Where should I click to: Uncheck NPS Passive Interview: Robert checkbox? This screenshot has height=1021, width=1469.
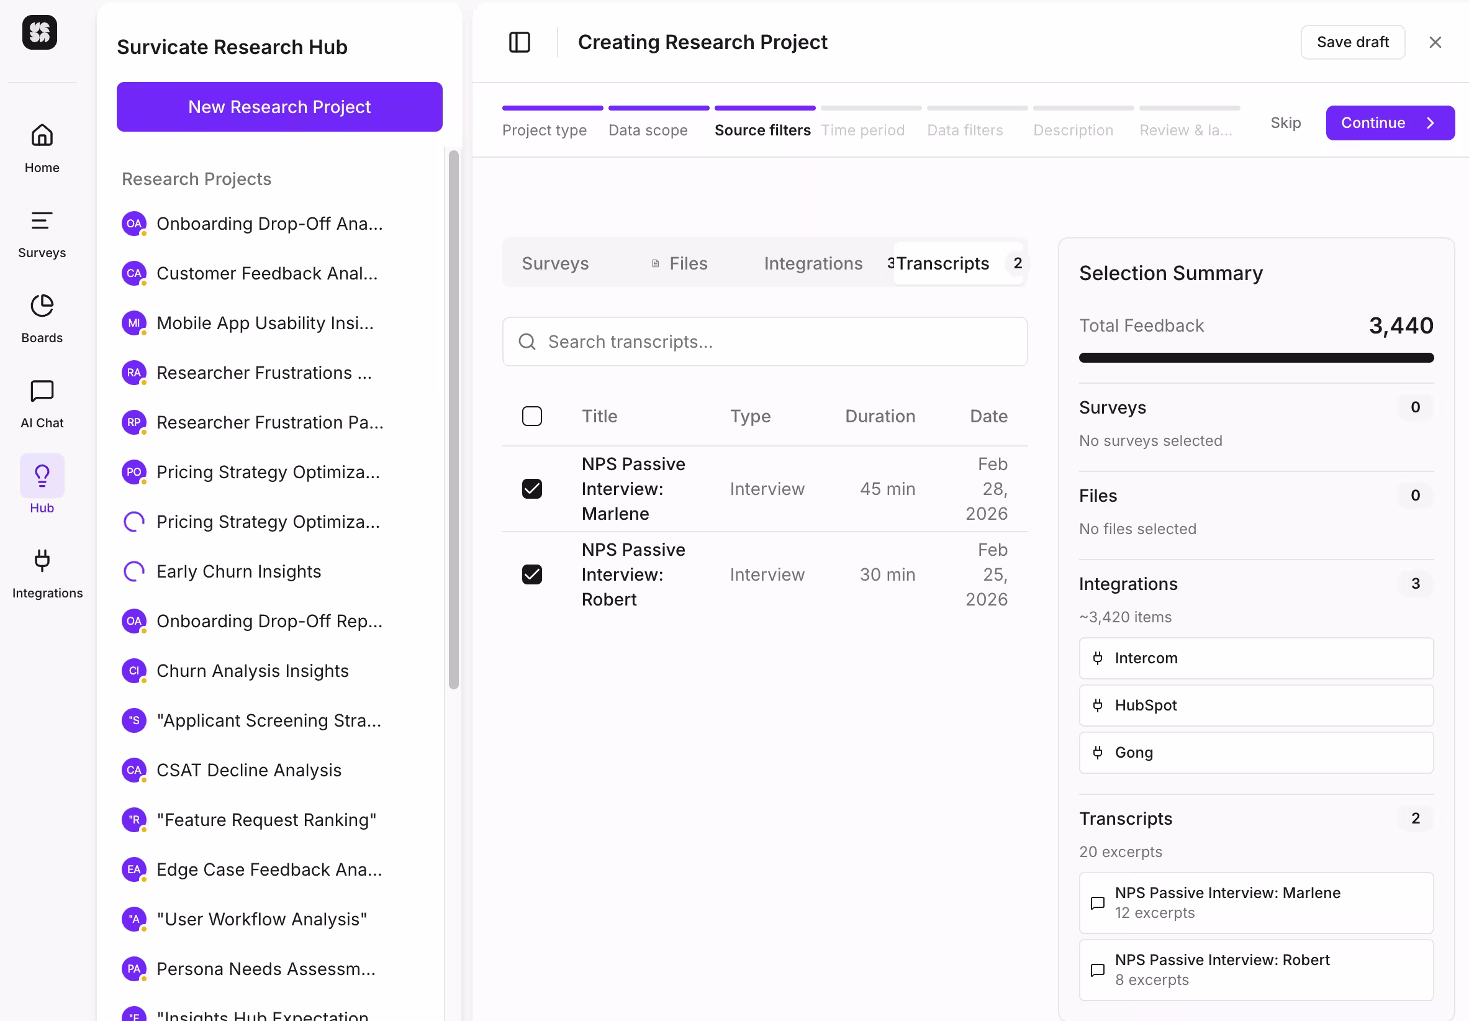tap(531, 574)
